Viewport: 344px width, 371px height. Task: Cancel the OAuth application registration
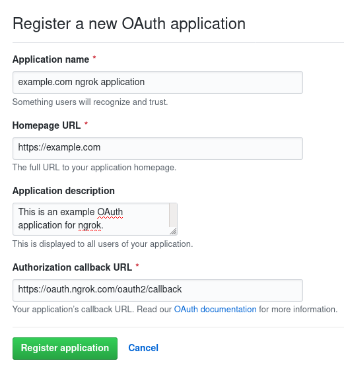tap(143, 348)
